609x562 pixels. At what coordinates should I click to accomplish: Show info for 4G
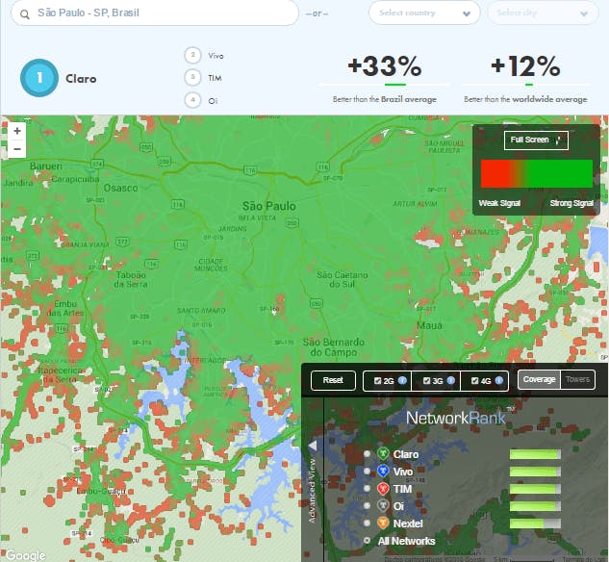(499, 381)
